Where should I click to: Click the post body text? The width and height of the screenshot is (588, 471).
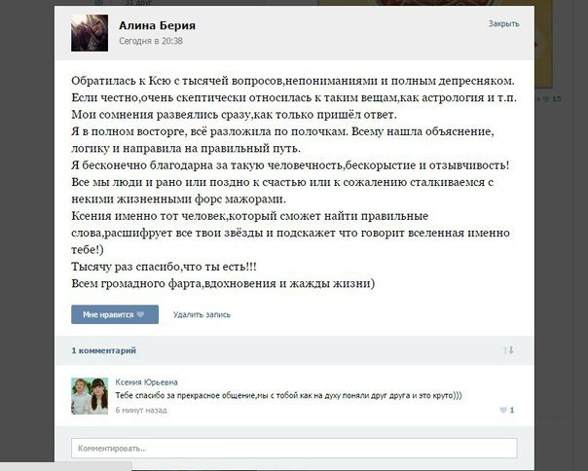[294, 182]
